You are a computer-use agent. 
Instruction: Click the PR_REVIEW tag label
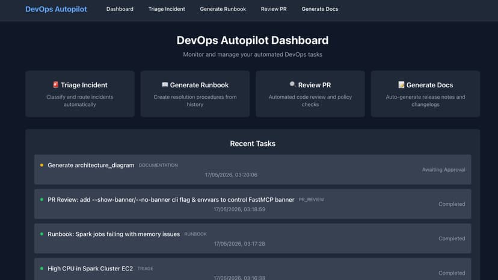point(312,199)
